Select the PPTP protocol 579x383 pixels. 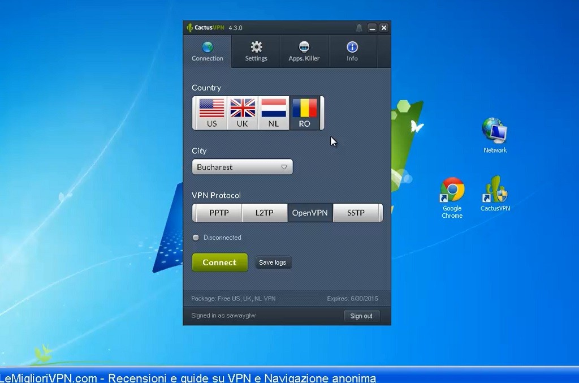[219, 213]
